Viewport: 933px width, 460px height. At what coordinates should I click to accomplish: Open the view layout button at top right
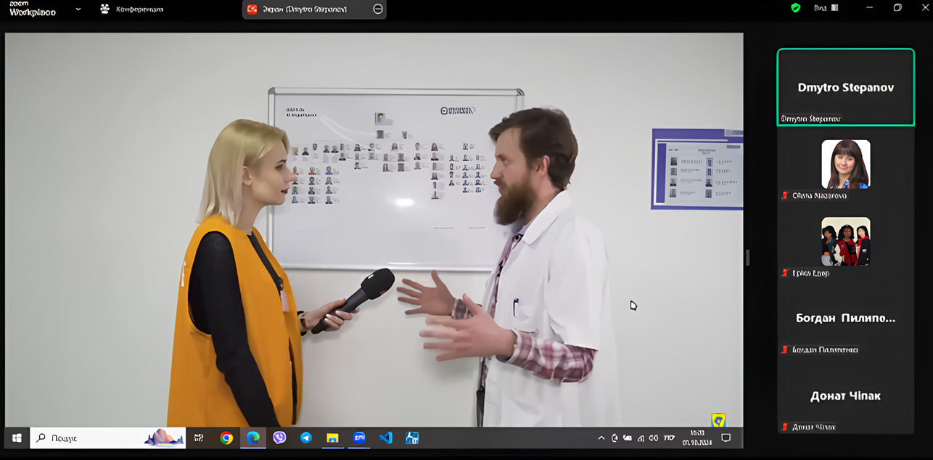coord(826,8)
